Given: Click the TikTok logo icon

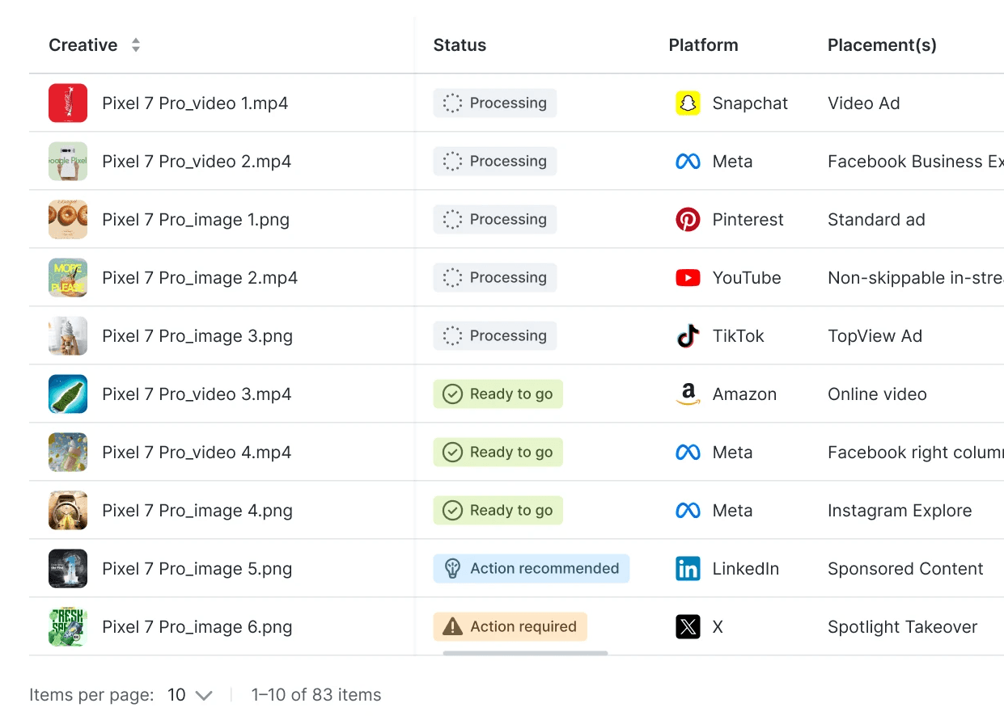Looking at the screenshot, I should [x=688, y=336].
